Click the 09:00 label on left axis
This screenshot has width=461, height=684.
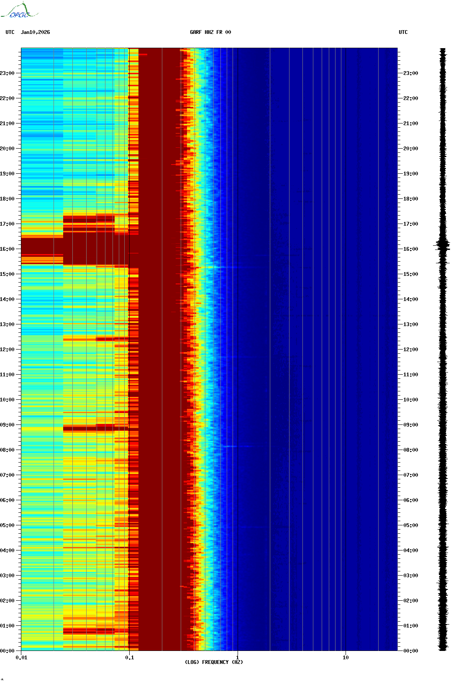click(x=7, y=424)
